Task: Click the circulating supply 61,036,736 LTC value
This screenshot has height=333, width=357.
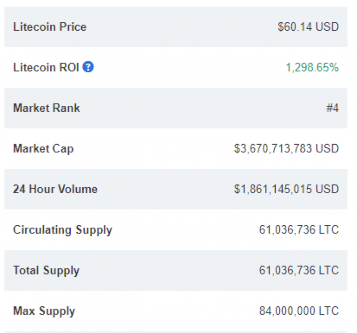Action: pyautogui.click(x=299, y=230)
